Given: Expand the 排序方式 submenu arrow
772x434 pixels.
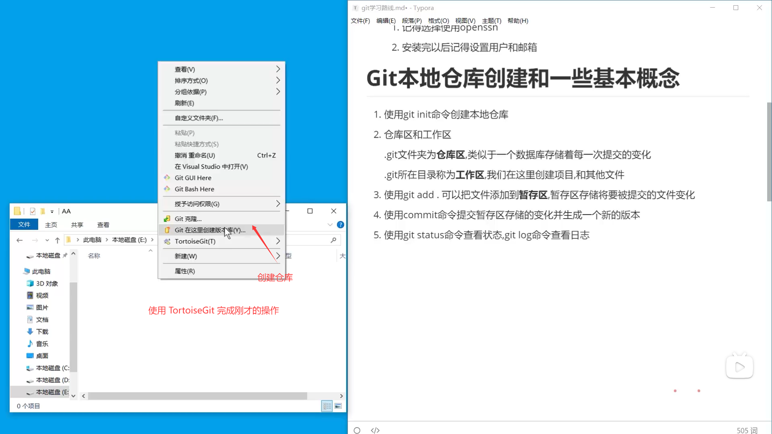Looking at the screenshot, I should (x=278, y=80).
